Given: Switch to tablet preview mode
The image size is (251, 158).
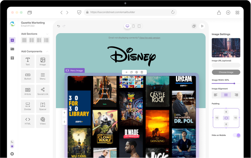Looking at the screenshot, I should (139, 26).
